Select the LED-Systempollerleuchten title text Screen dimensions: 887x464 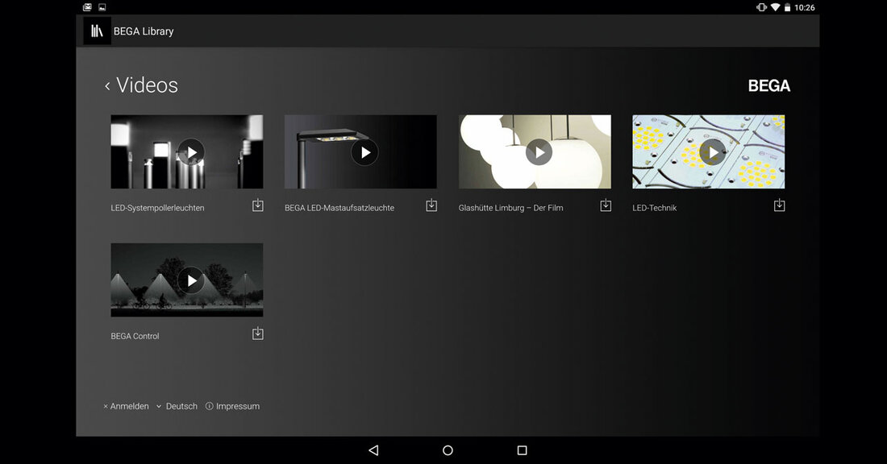(157, 208)
